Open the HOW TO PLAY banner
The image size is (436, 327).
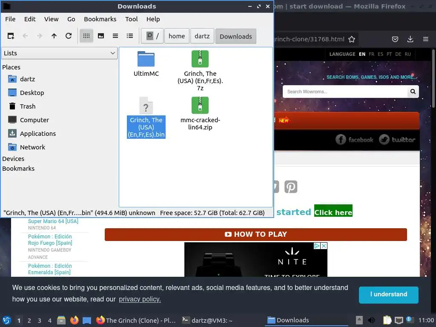[256, 235]
